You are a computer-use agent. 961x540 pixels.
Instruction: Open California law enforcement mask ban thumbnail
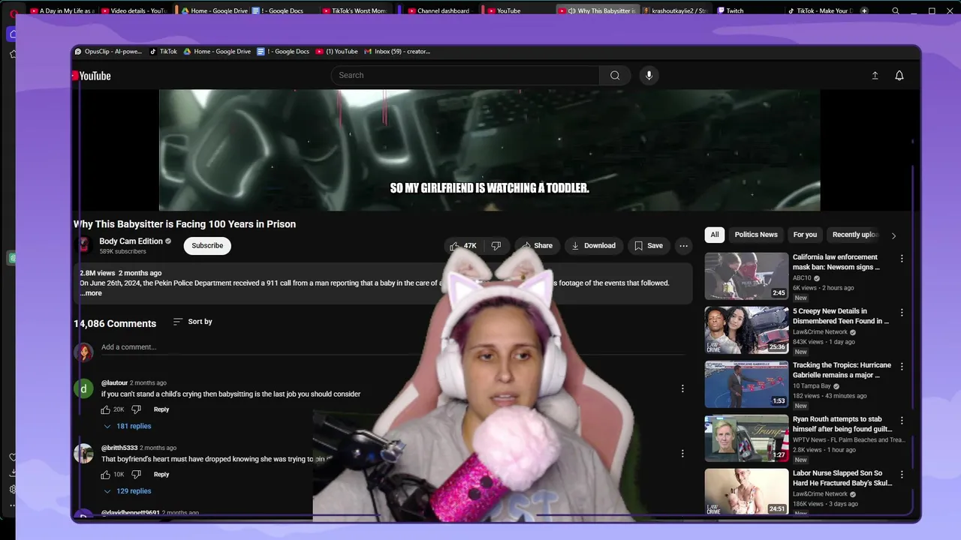[x=746, y=276]
